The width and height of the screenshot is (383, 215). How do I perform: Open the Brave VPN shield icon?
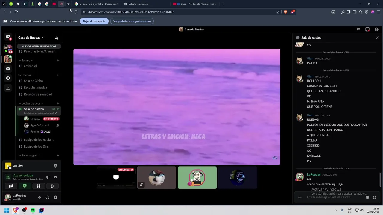point(367,12)
